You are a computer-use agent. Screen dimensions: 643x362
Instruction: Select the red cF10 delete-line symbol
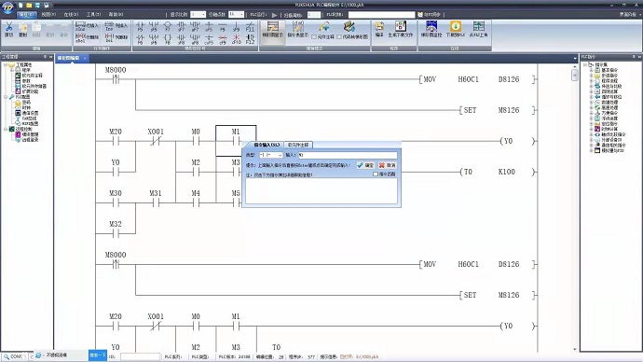click(x=236, y=39)
